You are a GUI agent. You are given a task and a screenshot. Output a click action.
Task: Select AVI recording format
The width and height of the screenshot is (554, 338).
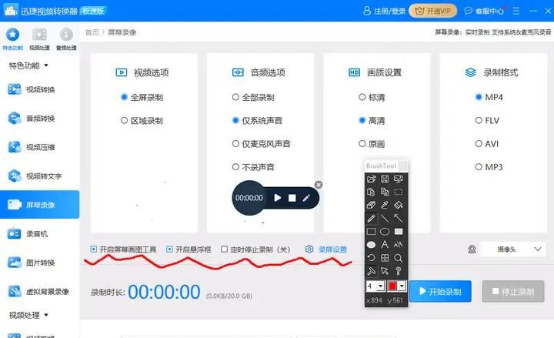[487, 144]
